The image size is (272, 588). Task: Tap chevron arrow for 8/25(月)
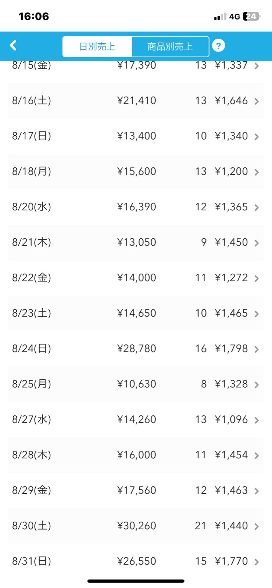257,385
